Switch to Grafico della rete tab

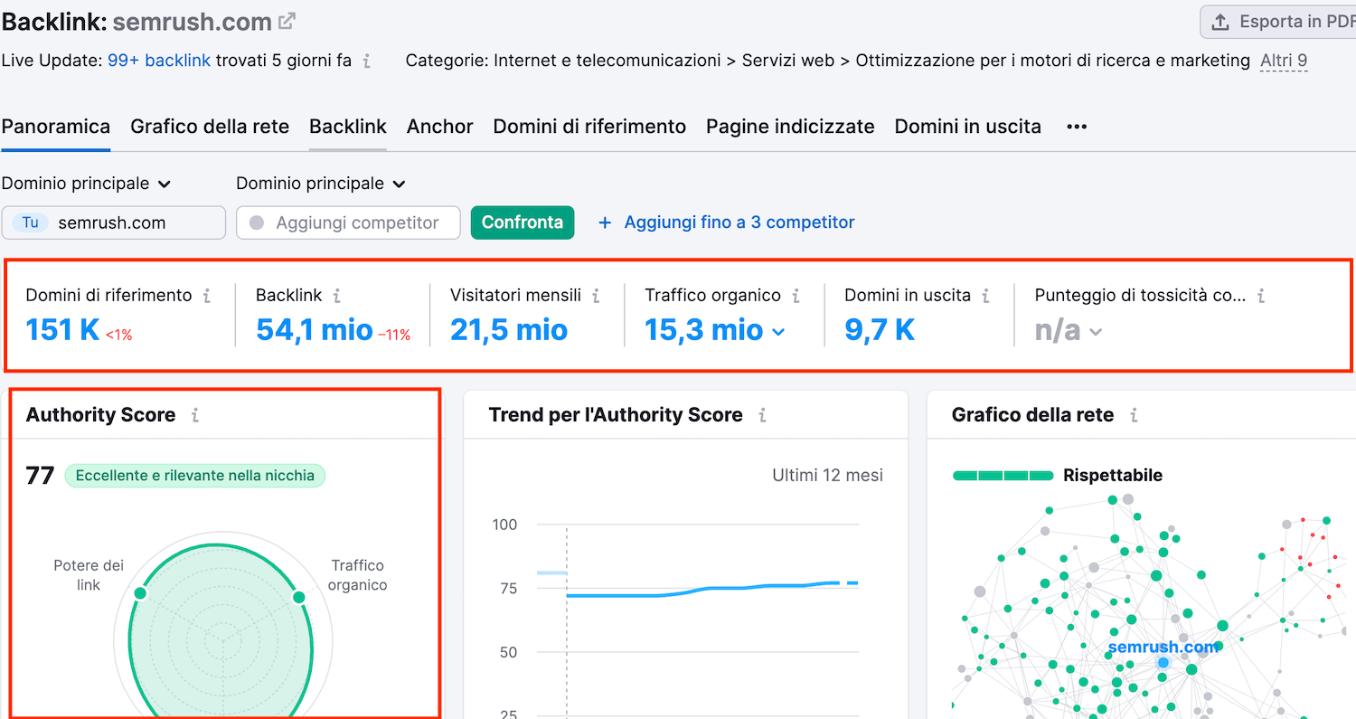click(210, 127)
